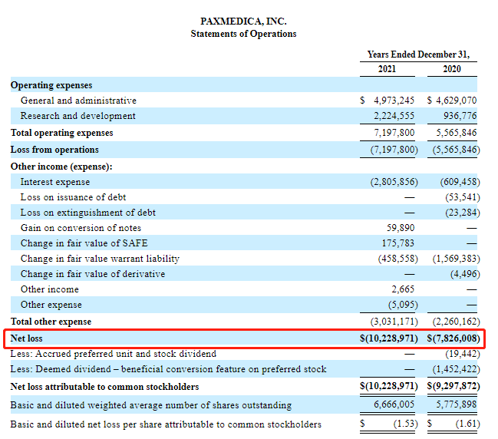Select the value 175,783

(x=398, y=243)
